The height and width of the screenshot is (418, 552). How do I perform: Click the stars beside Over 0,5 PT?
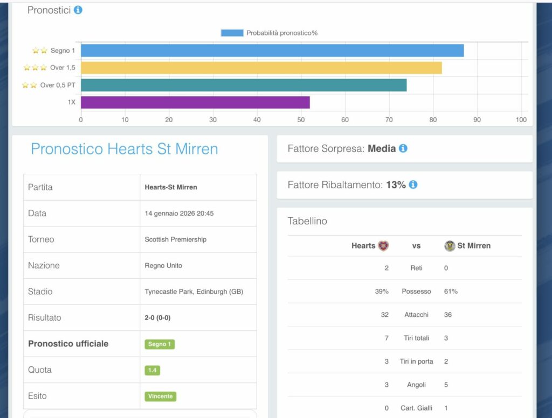pos(29,85)
